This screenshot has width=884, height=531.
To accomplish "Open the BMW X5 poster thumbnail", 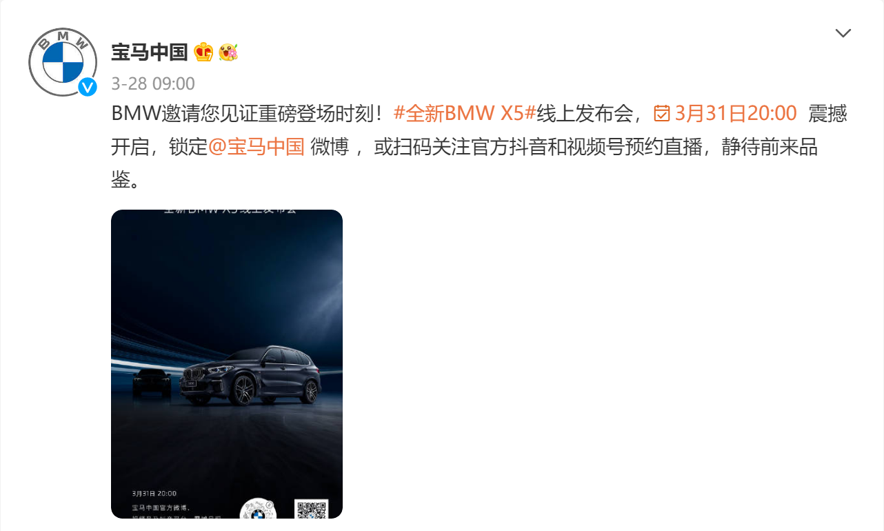I will 227,364.
